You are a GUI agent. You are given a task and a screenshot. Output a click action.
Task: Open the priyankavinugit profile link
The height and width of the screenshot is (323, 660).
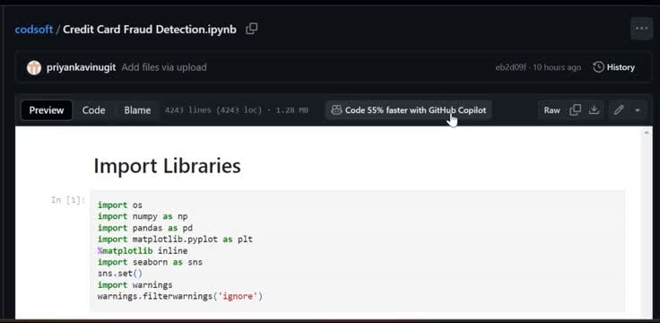click(x=81, y=67)
